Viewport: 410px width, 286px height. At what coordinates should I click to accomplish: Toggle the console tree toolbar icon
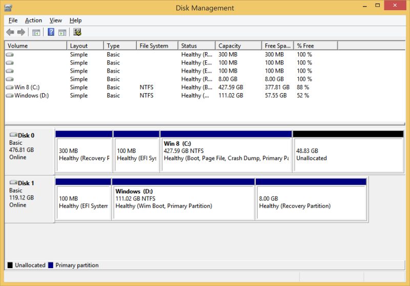coord(36,33)
